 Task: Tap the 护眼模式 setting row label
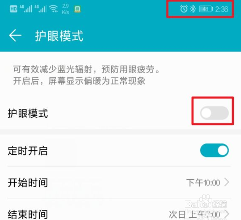[x=28, y=113]
